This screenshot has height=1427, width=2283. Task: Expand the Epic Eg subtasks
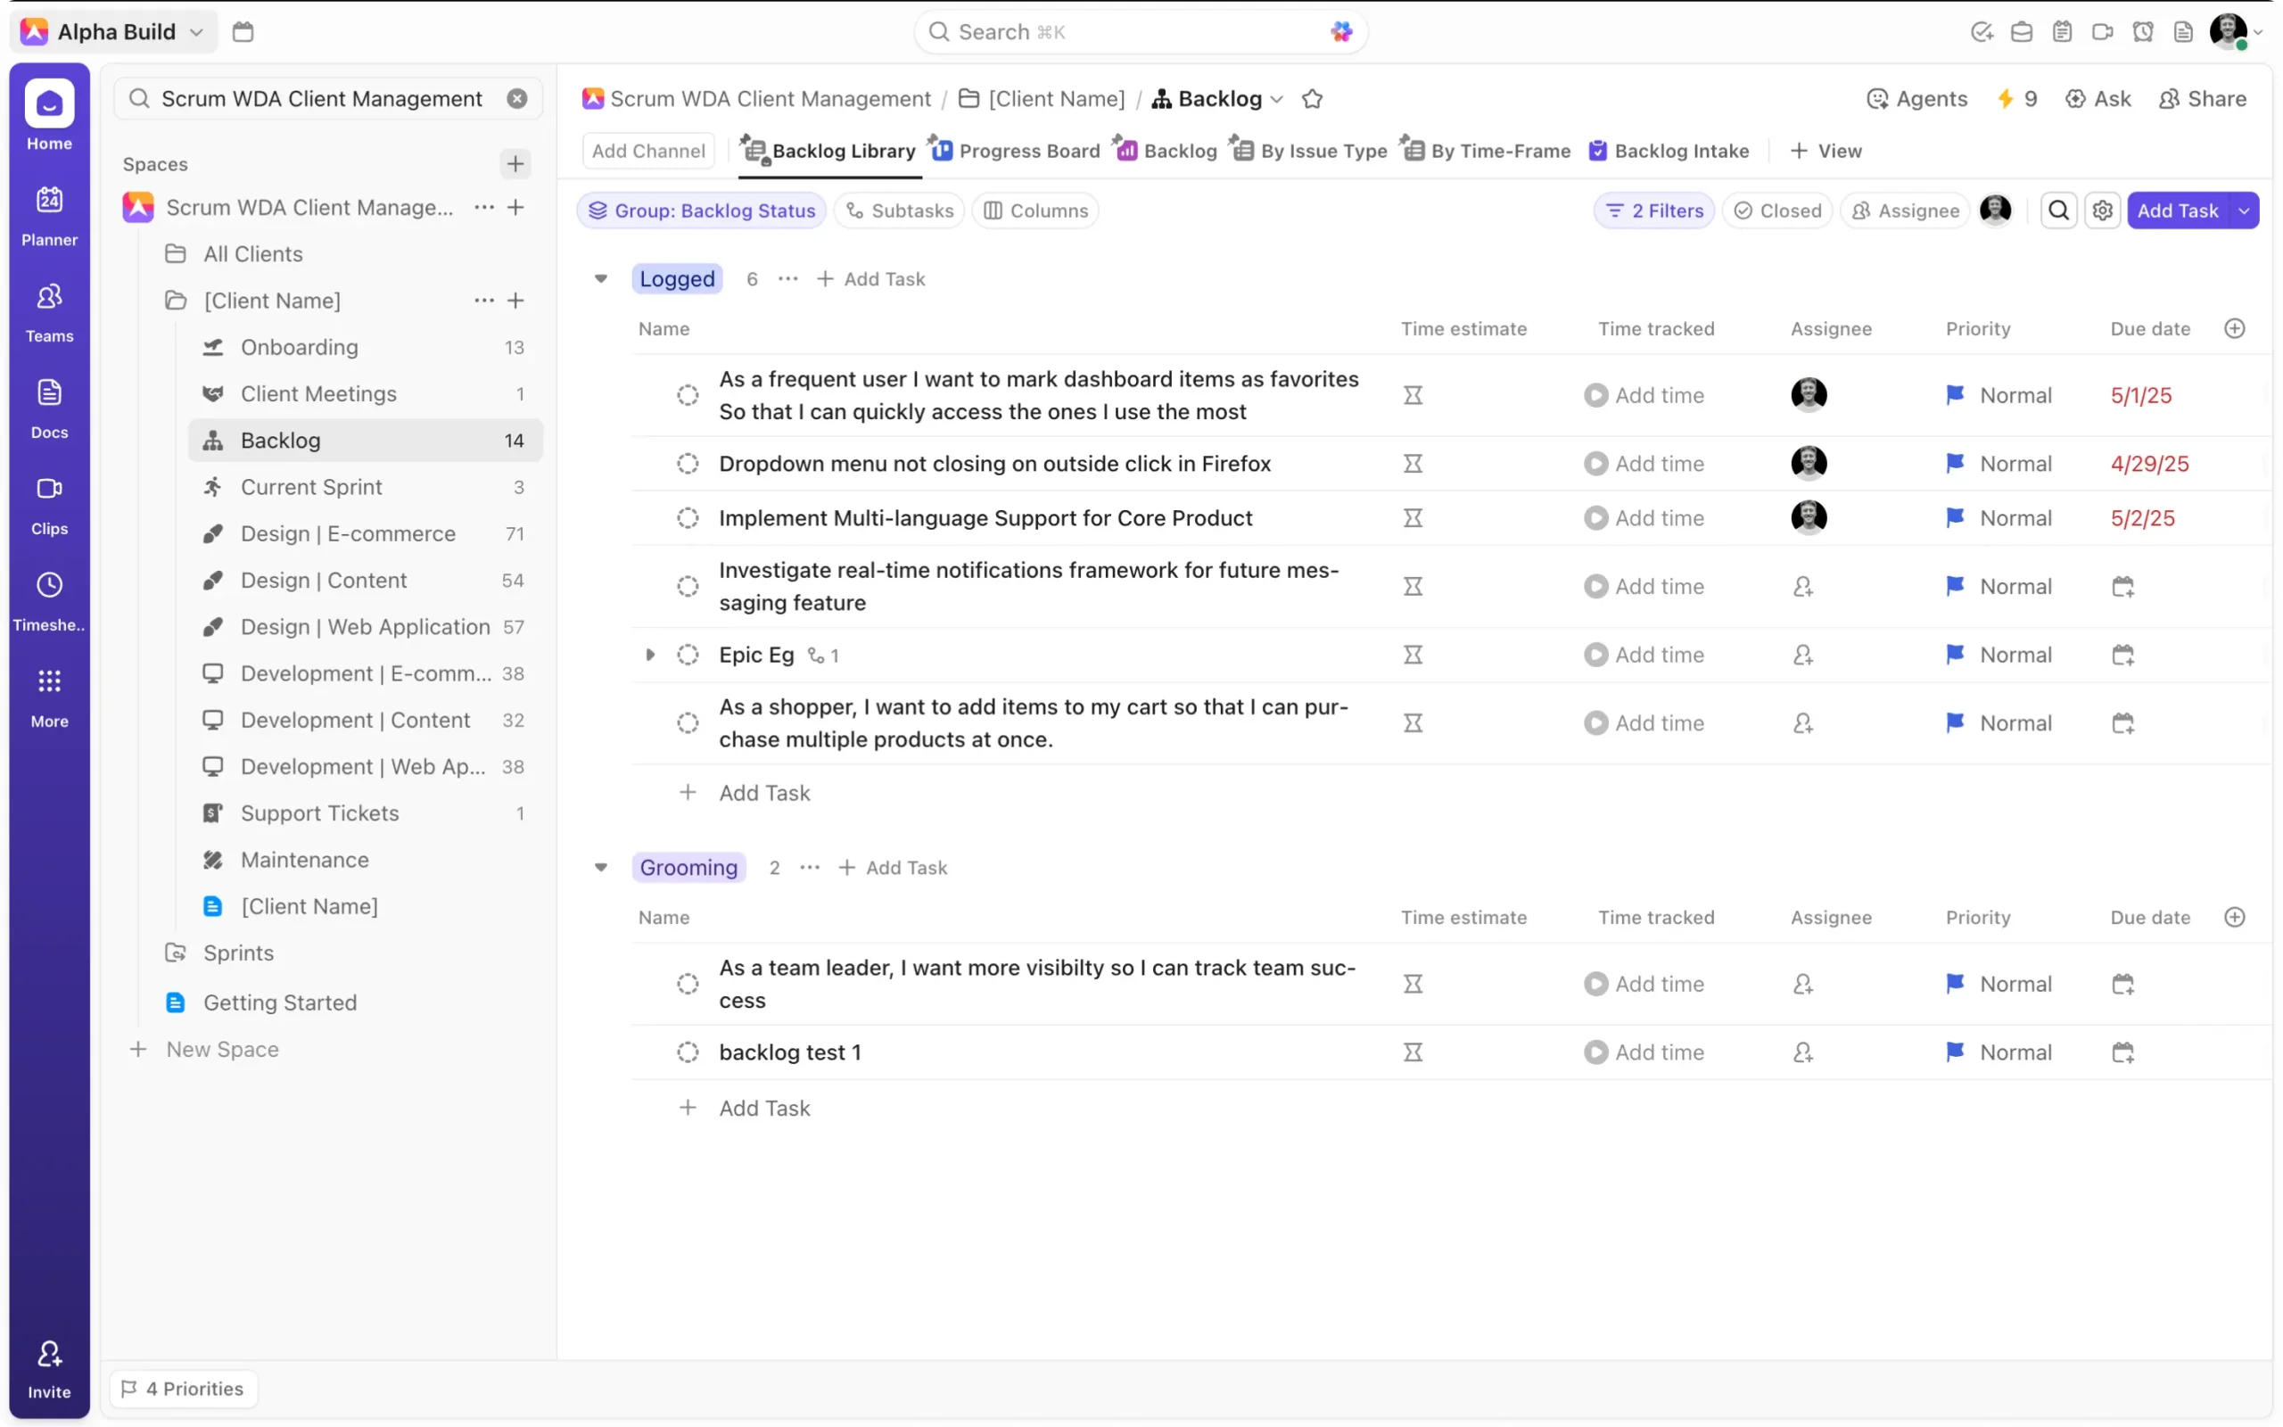[x=650, y=655]
